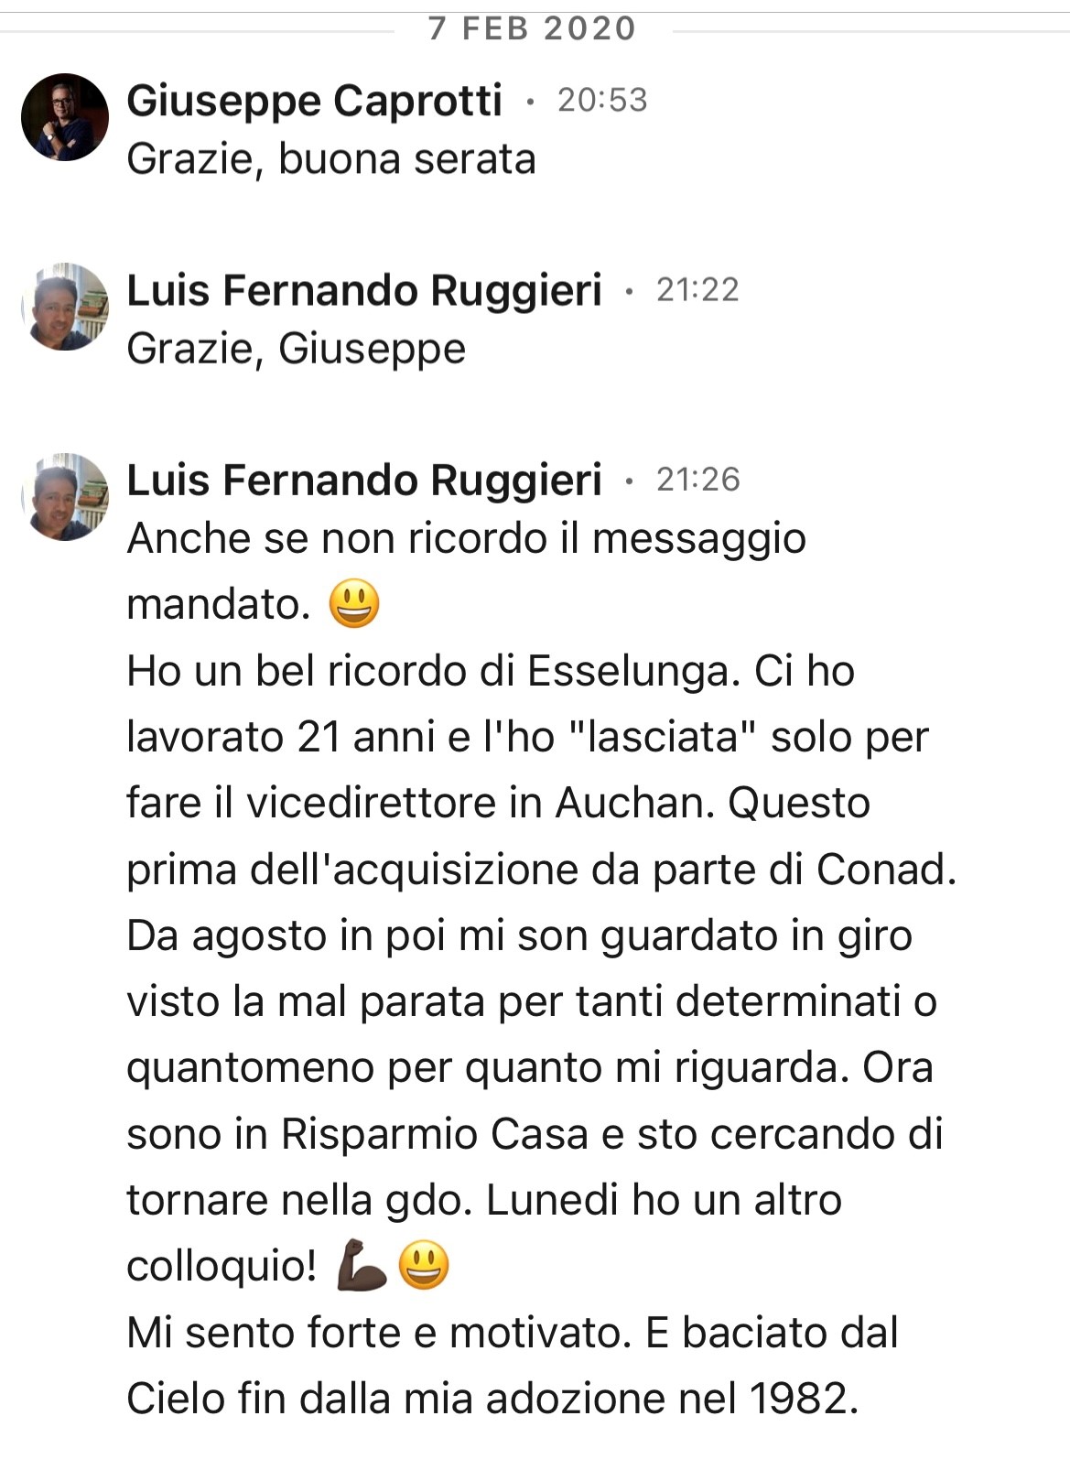Tap Luis Ruggieri's avatar beside the 21:26 message
1070x1470 pixels.
[65, 496]
